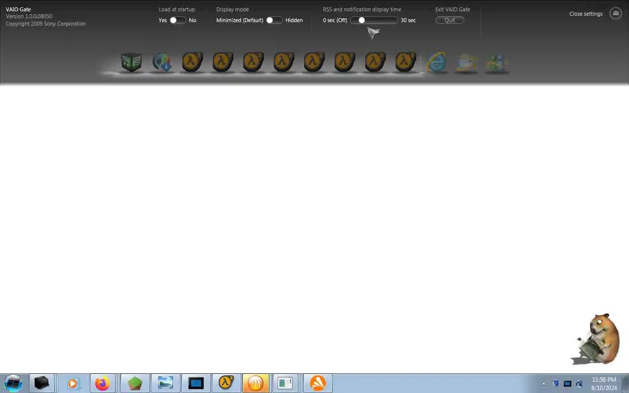The image size is (629, 393).
Task: Click the Show desktop strip
Action: (x=625, y=383)
